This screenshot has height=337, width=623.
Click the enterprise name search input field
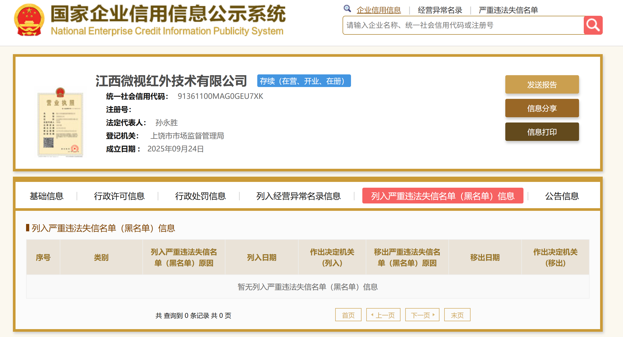pyautogui.click(x=463, y=25)
